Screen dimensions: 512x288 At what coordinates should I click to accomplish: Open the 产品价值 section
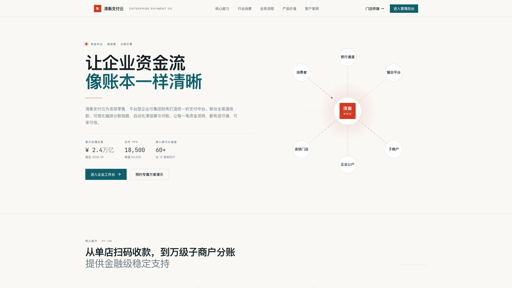(289, 9)
